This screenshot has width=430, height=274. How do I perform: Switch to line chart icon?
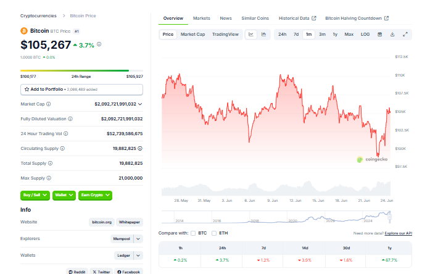[251, 35]
